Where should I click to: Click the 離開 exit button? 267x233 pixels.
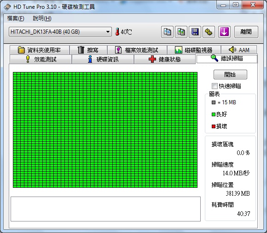(x=246, y=32)
